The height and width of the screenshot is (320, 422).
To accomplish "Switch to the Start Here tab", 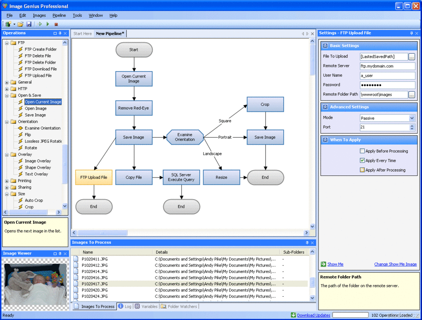I will click(x=82, y=34).
